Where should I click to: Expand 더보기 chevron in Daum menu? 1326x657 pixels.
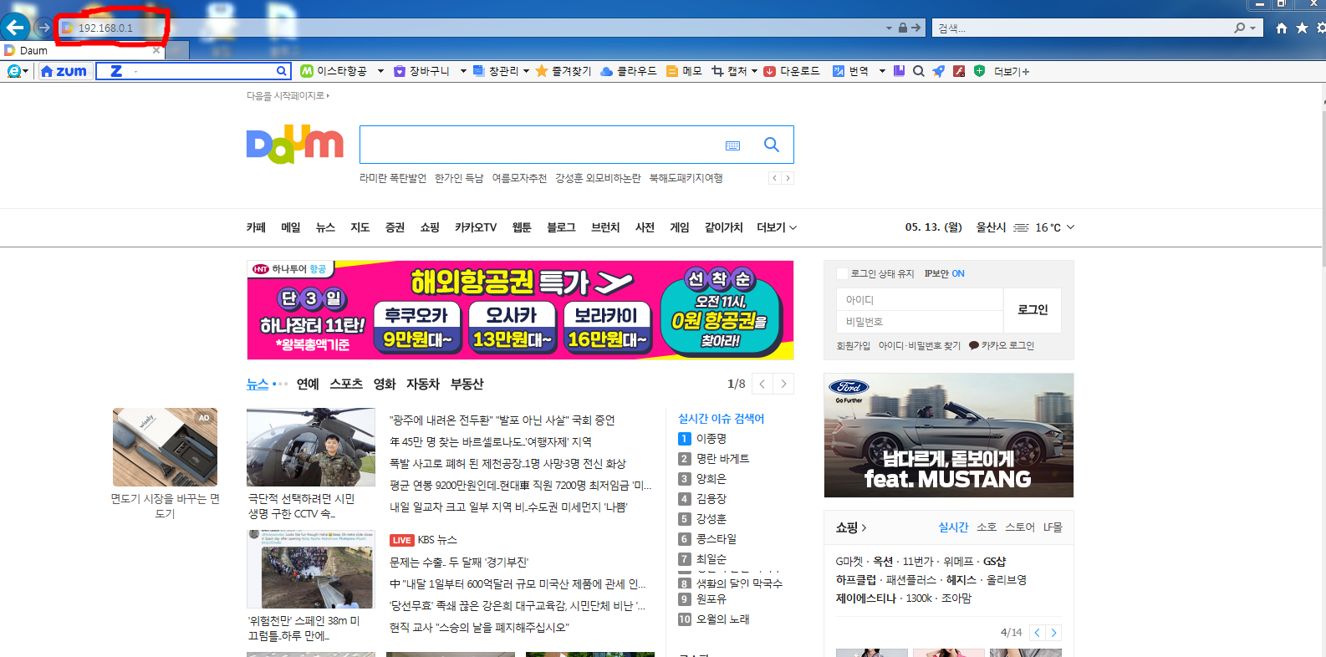(793, 227)
